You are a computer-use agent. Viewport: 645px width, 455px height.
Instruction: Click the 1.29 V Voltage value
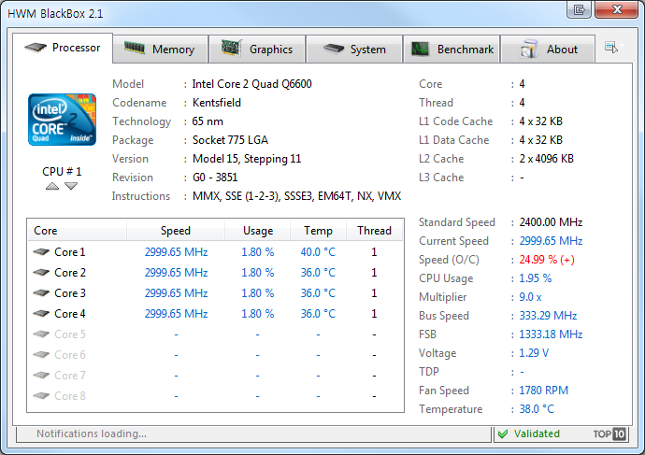click(534, 353)
